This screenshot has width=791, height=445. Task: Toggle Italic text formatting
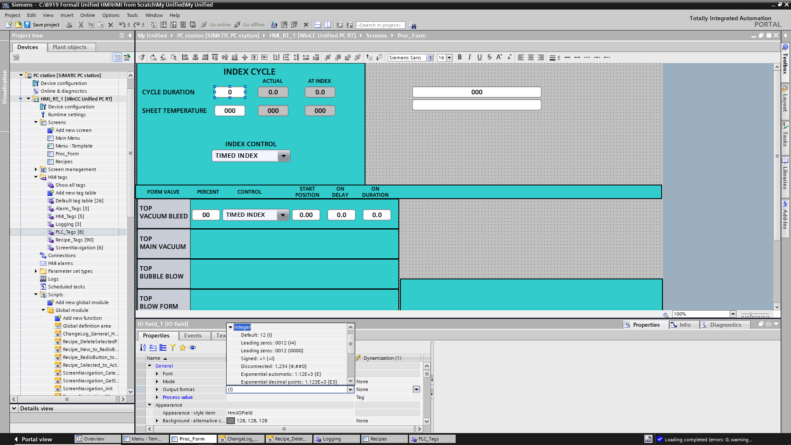[x=469, y=57]
